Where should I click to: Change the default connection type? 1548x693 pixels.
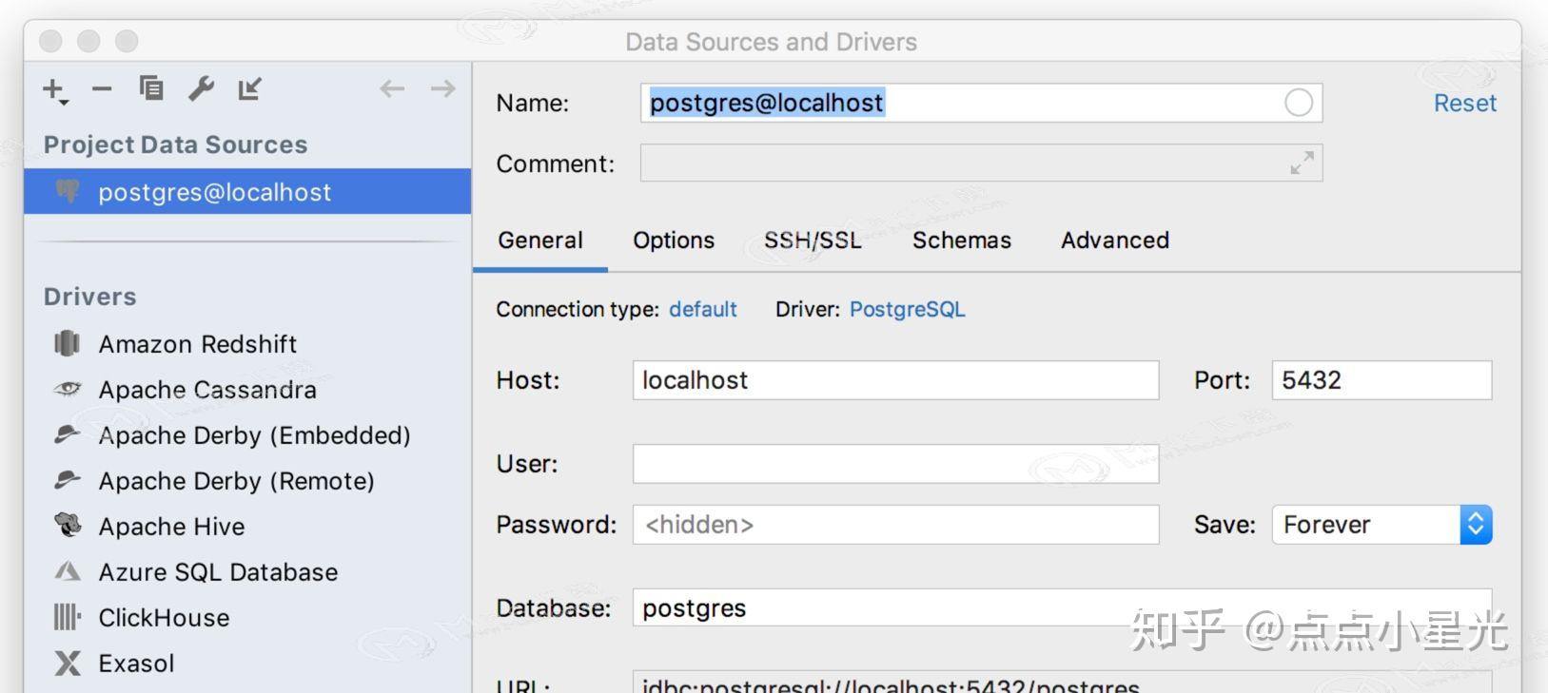pyautogui.click(x=702, y=310)
